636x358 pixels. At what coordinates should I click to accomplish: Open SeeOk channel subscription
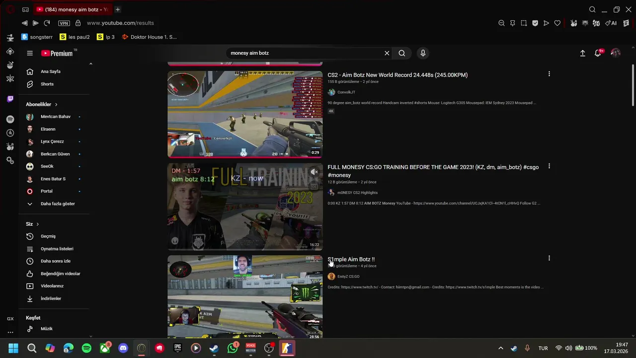[x=54, y=167]
